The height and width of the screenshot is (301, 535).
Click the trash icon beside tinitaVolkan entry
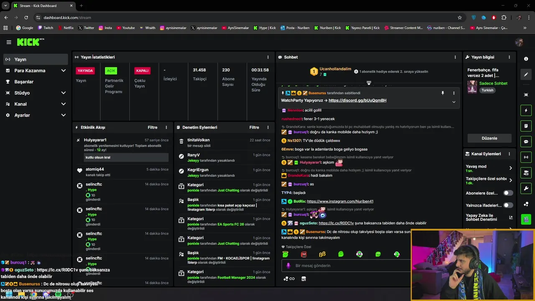pyautogui.click(x=181, y=141)
